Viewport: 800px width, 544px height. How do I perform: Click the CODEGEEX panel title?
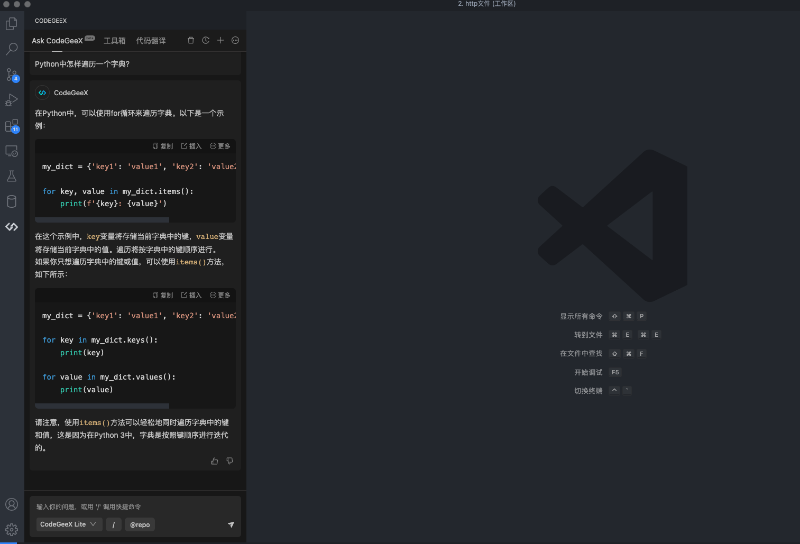coord(51,21)
